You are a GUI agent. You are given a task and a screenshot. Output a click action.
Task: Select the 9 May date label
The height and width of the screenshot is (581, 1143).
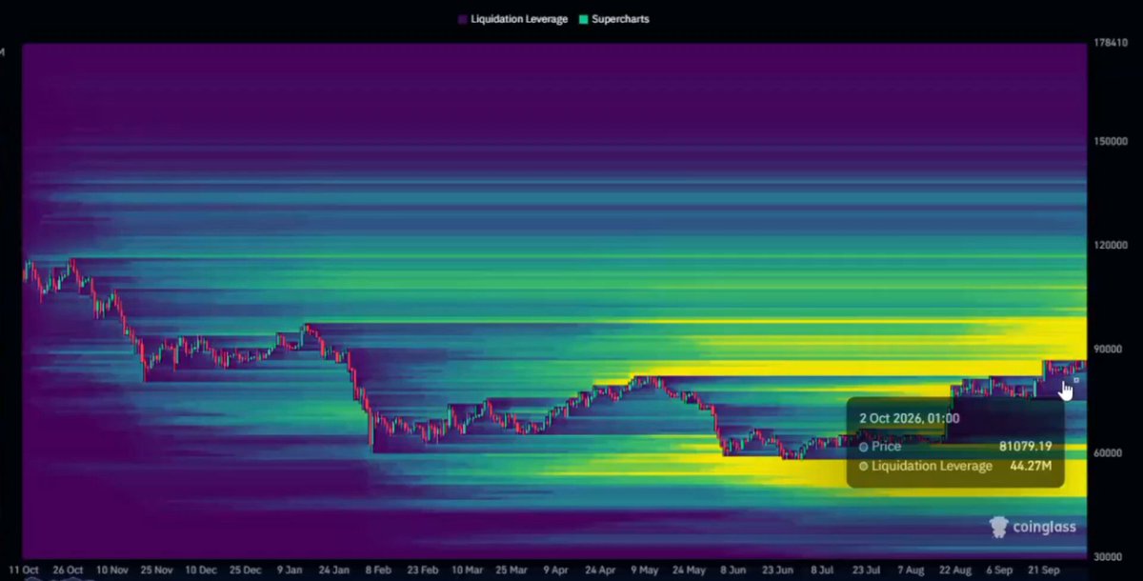click(644, 570)
